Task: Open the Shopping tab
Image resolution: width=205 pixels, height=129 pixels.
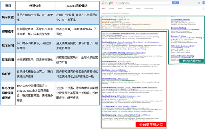Action: click(129, 9)
